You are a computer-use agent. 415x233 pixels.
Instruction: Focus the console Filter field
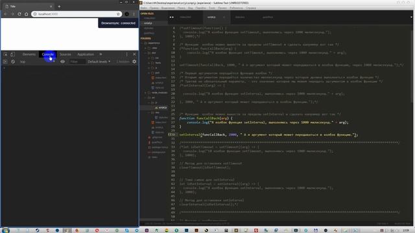77,61
